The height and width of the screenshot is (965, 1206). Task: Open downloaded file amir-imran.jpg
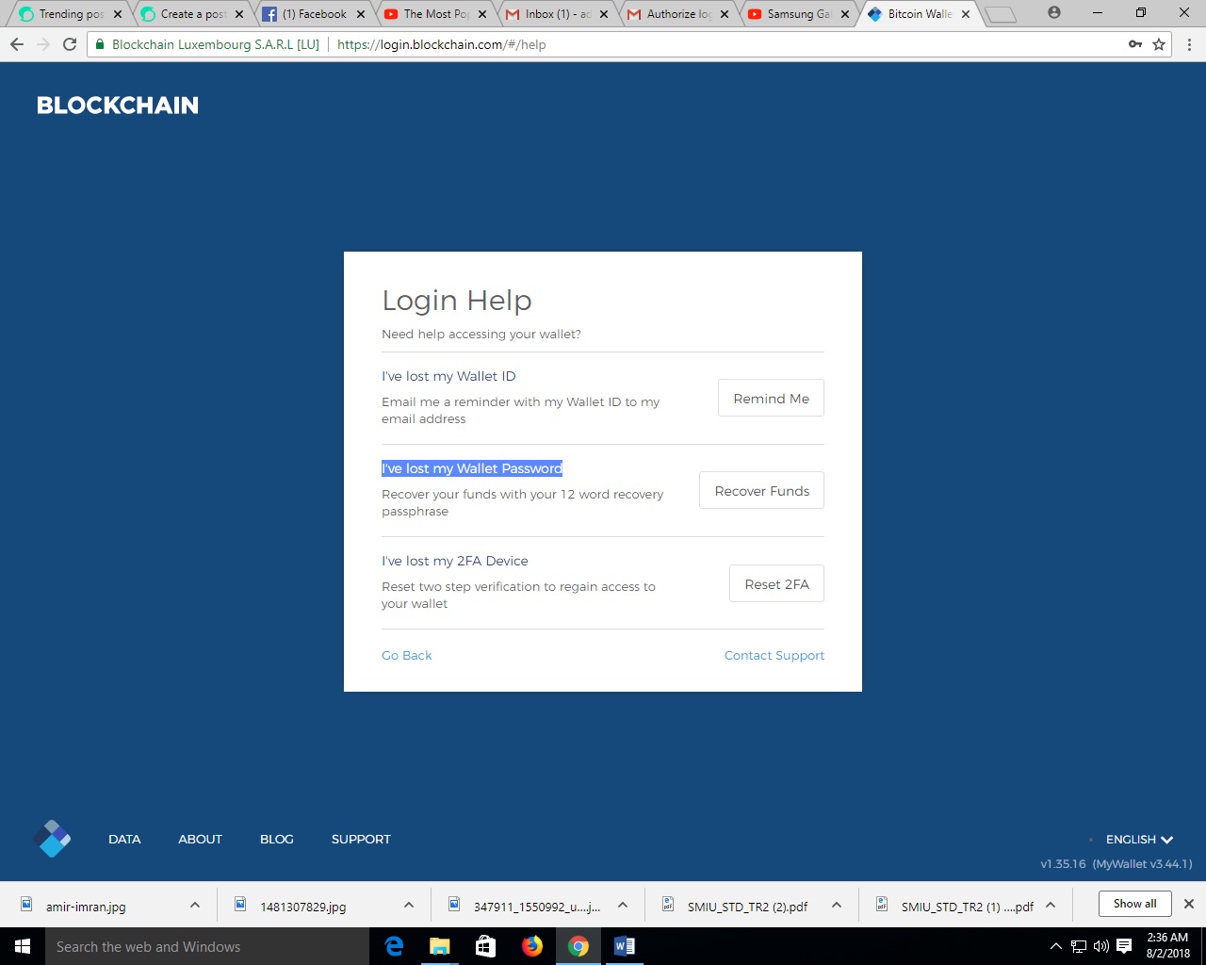click(86, 907)
